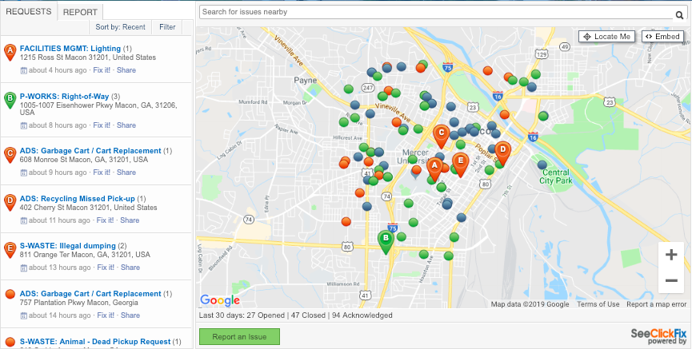
Task: Switch to the REQUESTS tab
Action: pyautogui.click(x=29, y=12)
